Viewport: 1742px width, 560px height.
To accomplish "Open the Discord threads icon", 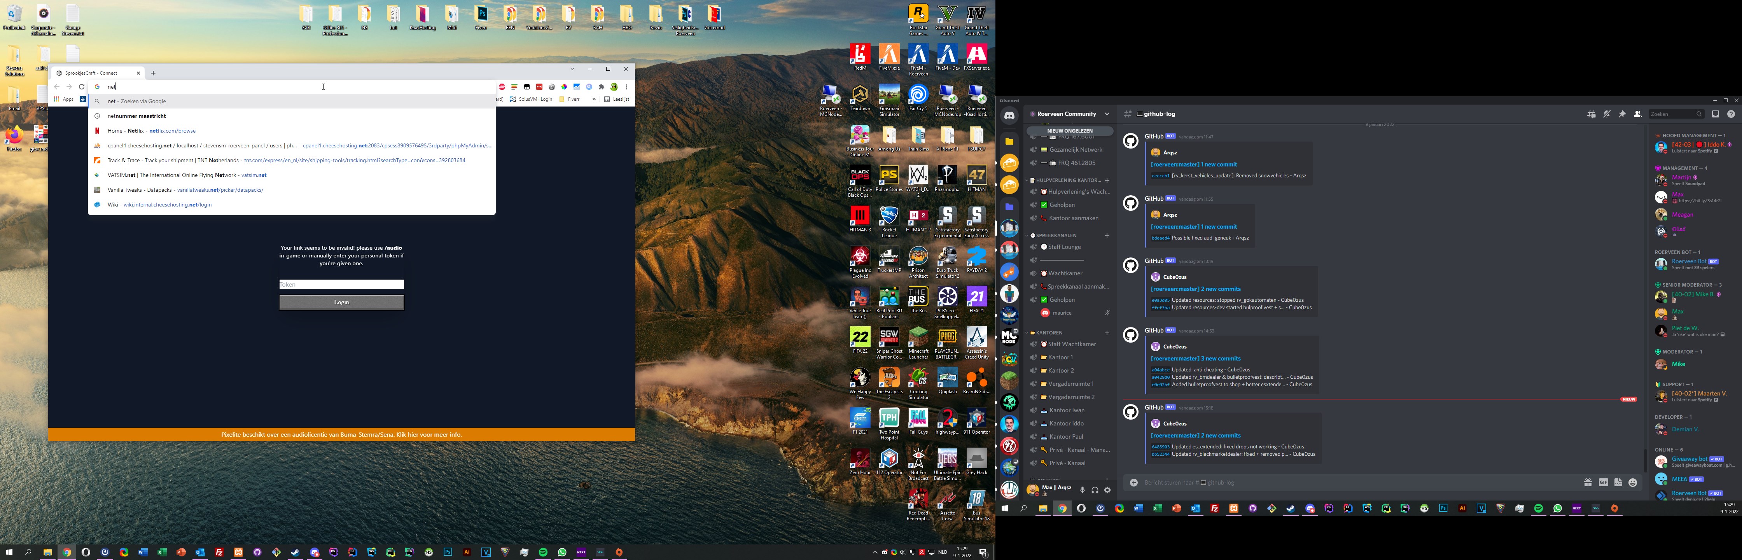I will tap(1592, 114).
